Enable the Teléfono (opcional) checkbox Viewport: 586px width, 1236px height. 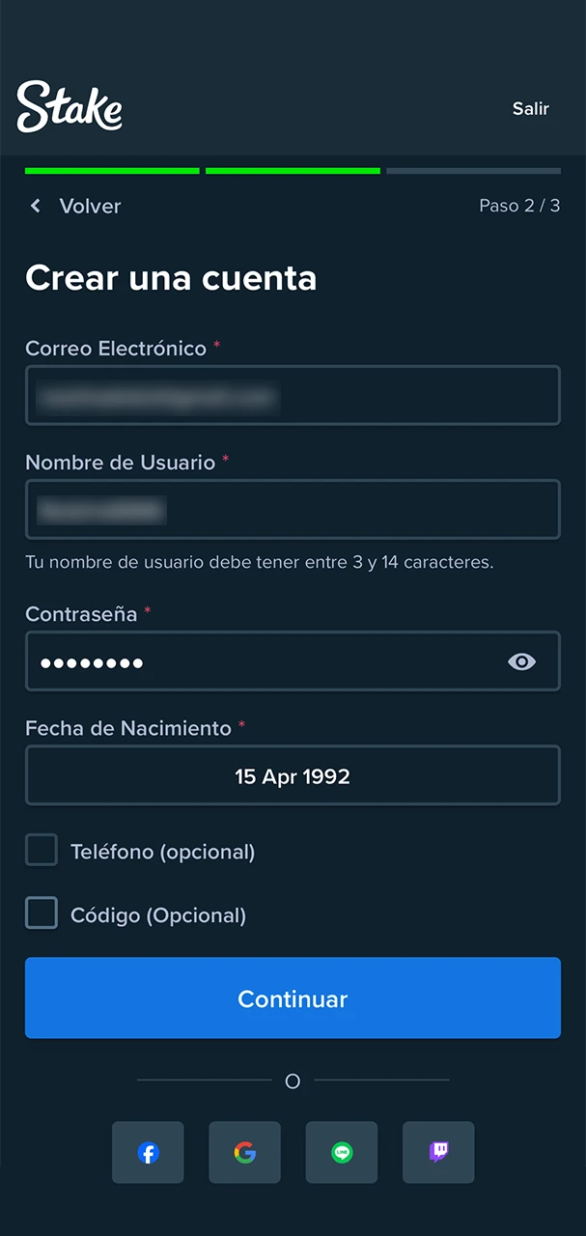point(42,850)
